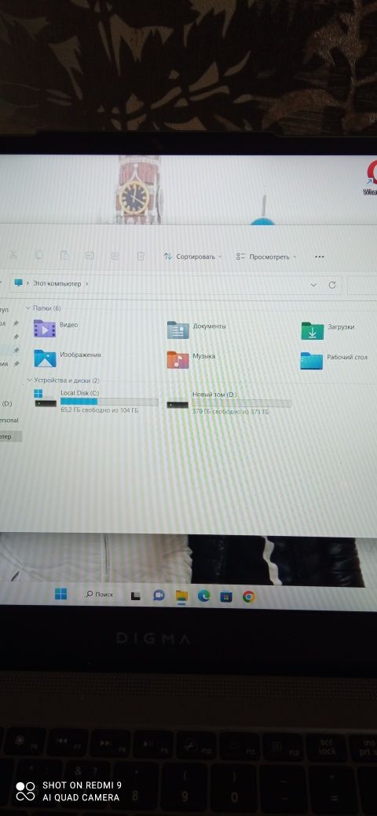Open Task View from the taskbar
Image resolution: width=377 pixels, height=816 pixels.
coord(135,596)
